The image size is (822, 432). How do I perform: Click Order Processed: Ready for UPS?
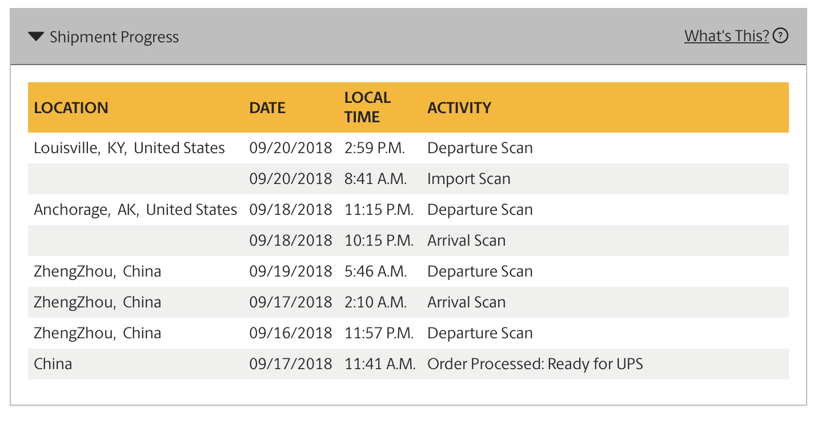click(x=535, y=364)
